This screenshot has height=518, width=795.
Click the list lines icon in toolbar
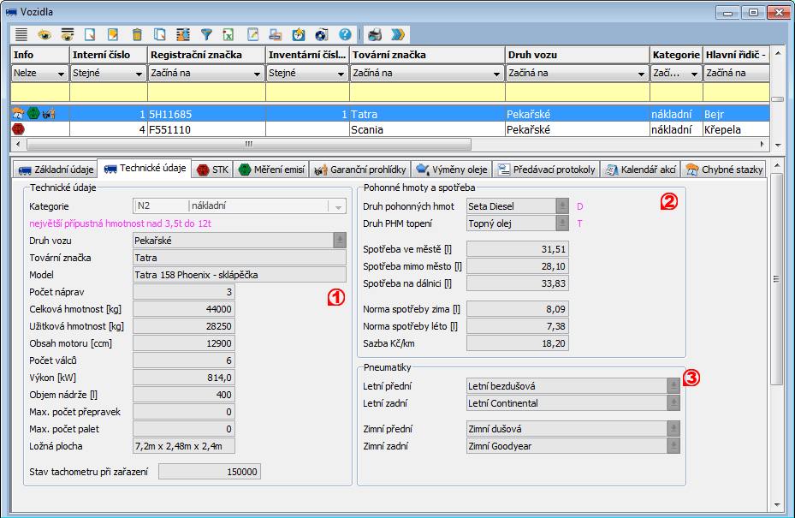21,35
